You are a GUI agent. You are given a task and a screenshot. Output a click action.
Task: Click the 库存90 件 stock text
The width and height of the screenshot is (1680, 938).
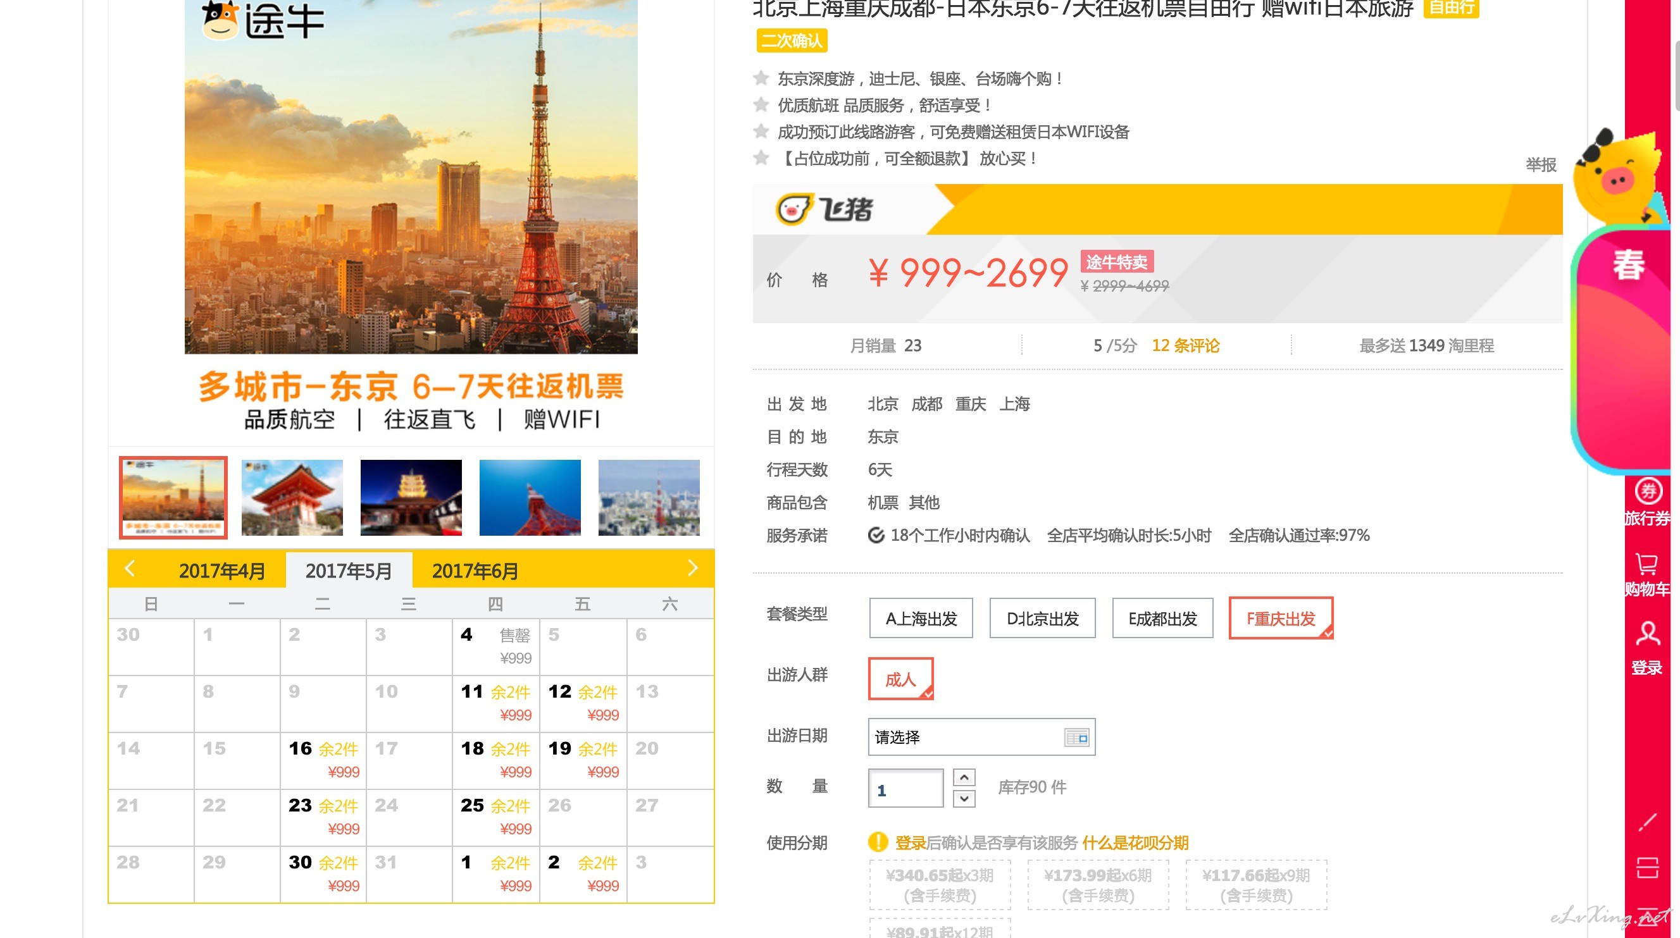click(1032, 787)
